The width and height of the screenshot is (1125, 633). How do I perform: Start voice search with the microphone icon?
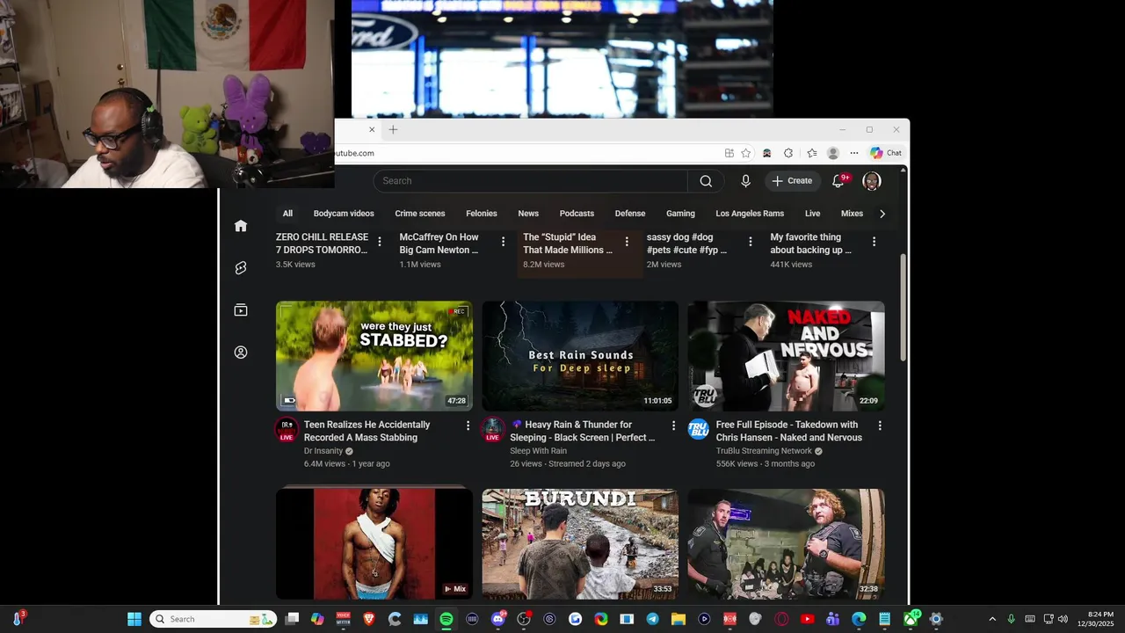point(745,181)
